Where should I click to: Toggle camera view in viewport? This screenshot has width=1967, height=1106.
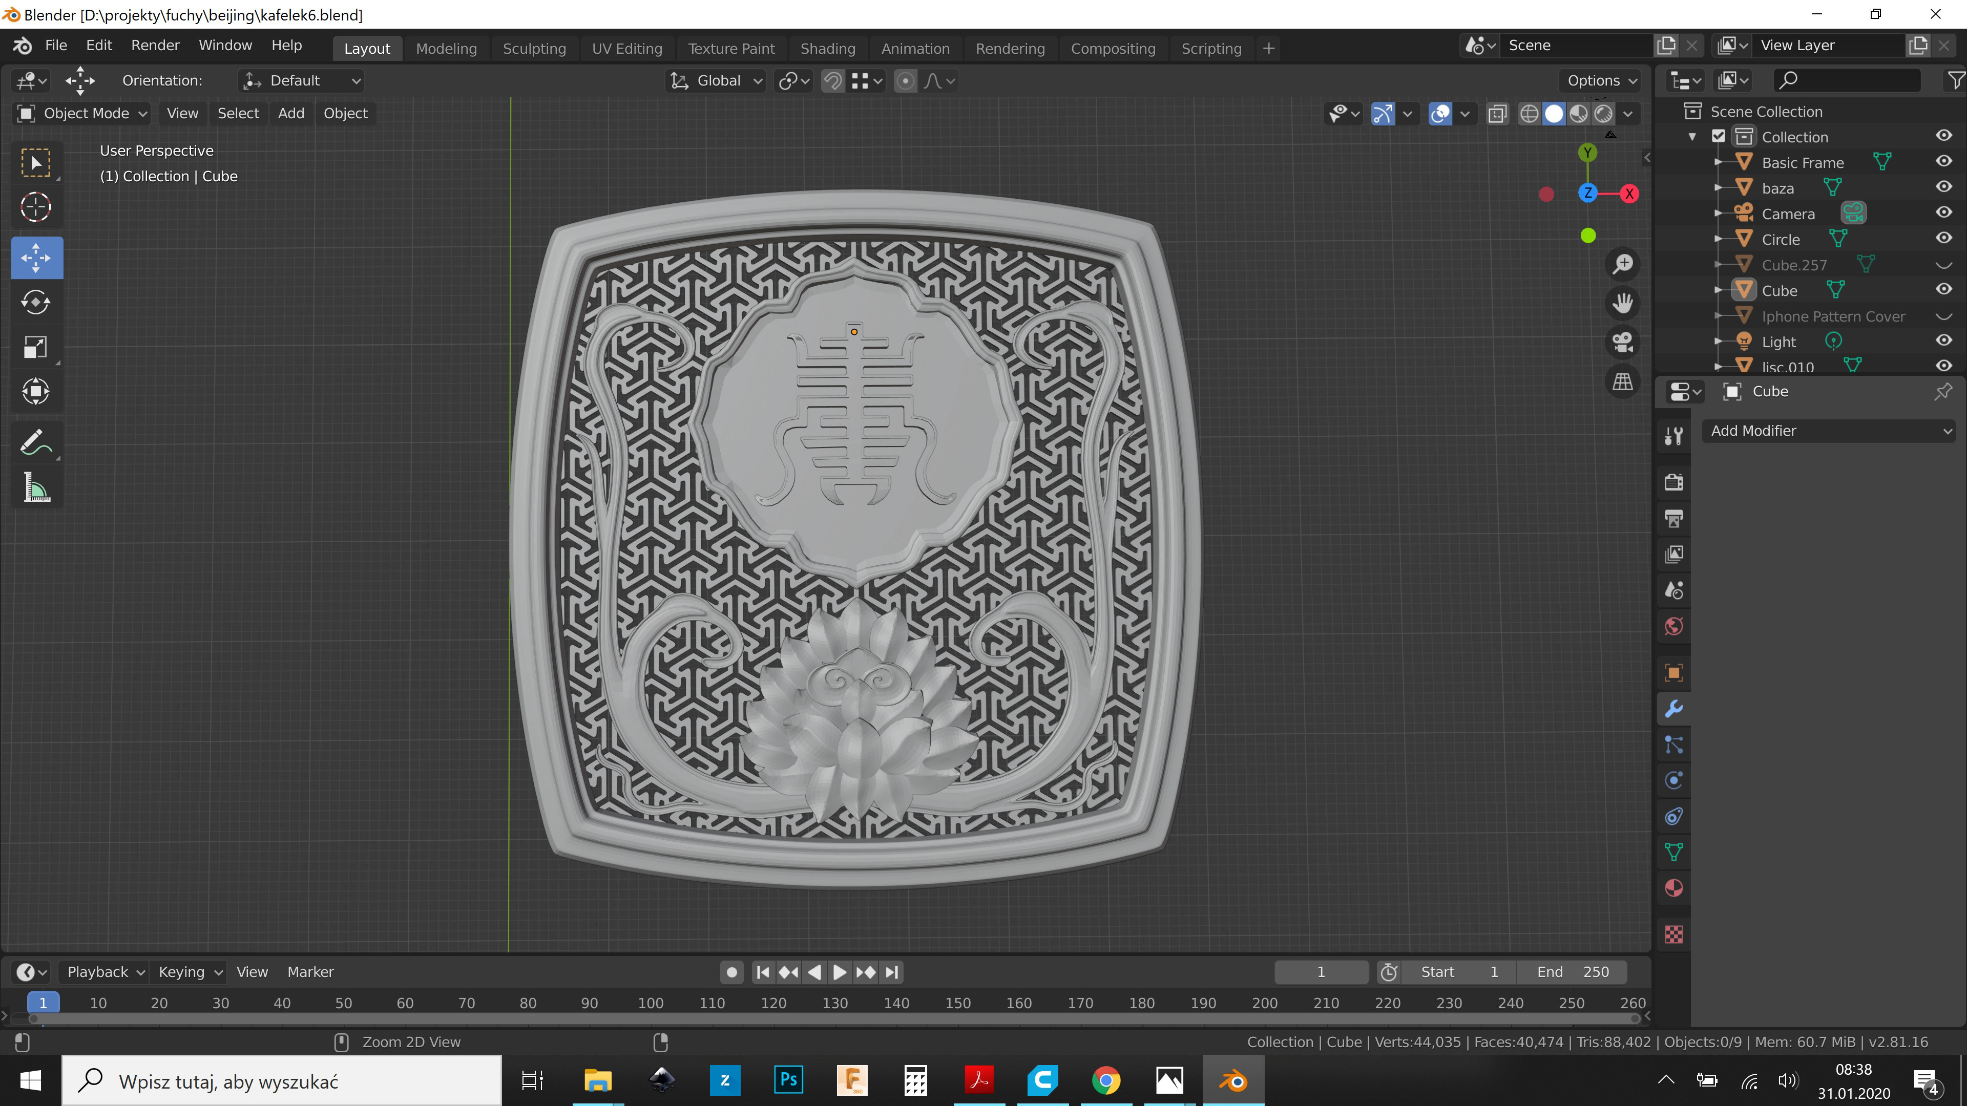1623,342
